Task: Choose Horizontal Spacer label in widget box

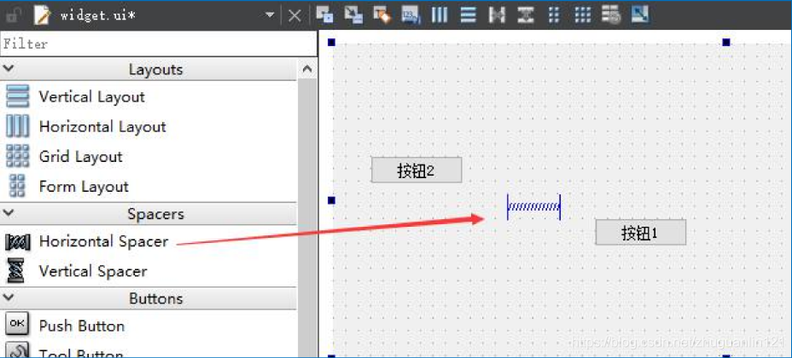Action: point(103,241)
